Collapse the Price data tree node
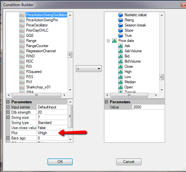The height and width of the screenshot is (172, 186). click(x=108, y=41)
